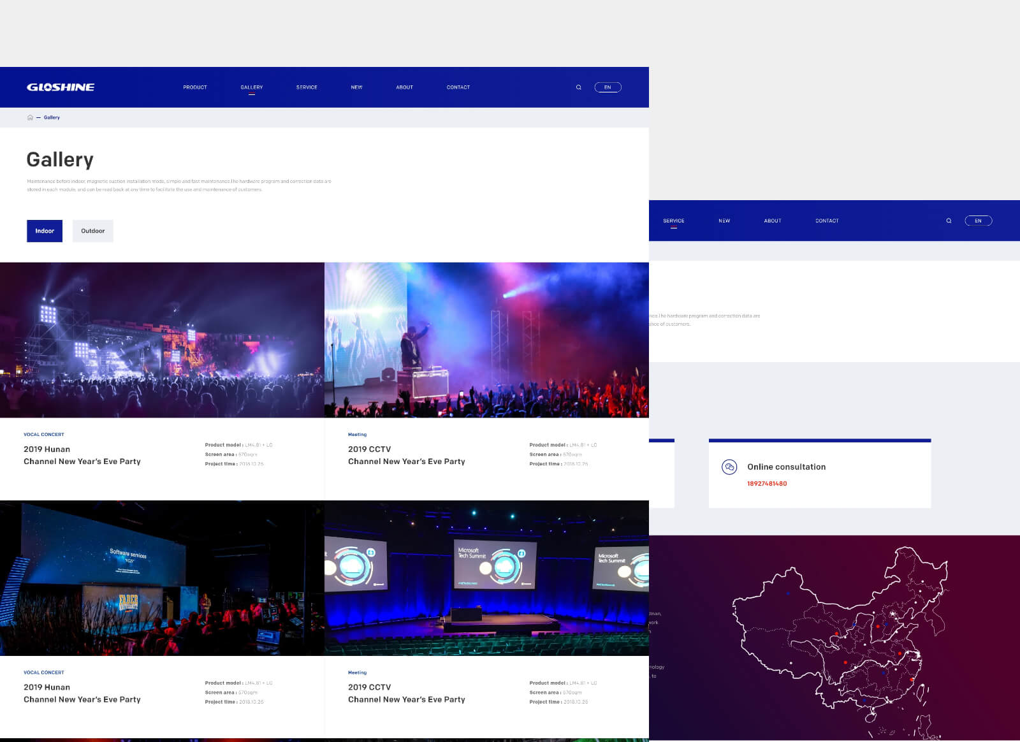Open the GALLERY menu in left navbar

pyautogui.click(x=252, y=87)
